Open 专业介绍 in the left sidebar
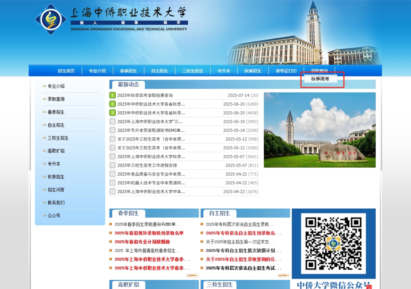 click(x=56, y=86)
